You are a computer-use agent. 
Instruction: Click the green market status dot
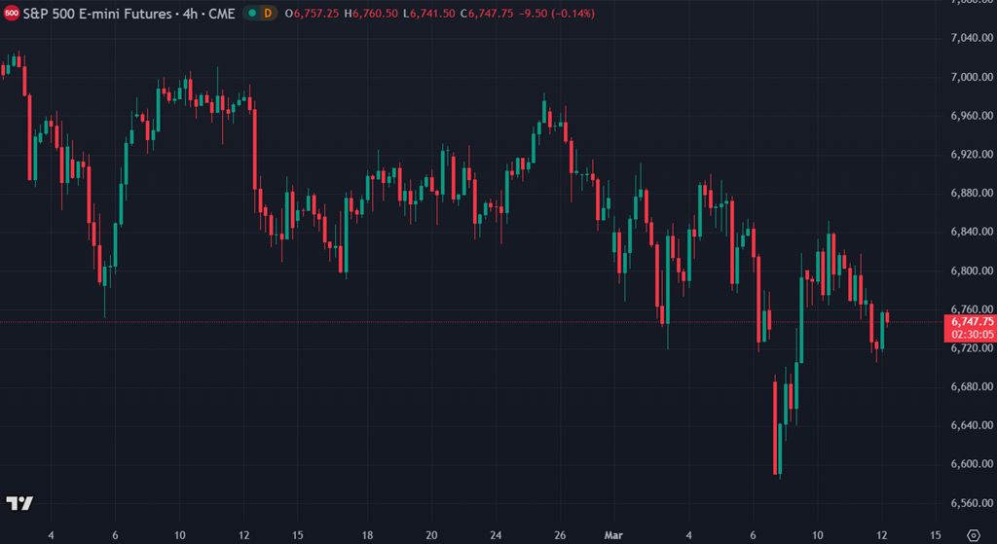pos(252,14)
